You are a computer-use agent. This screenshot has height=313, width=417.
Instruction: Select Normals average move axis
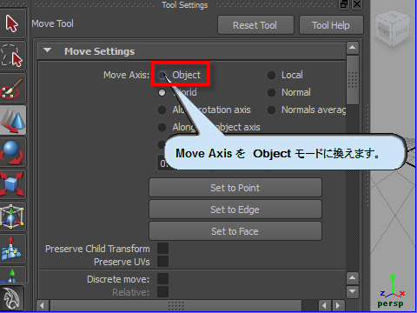(x=271, y=110)
